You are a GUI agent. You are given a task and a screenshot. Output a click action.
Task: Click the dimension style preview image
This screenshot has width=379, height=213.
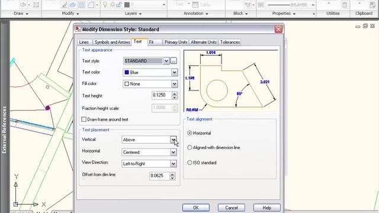[x=231, y=80]
